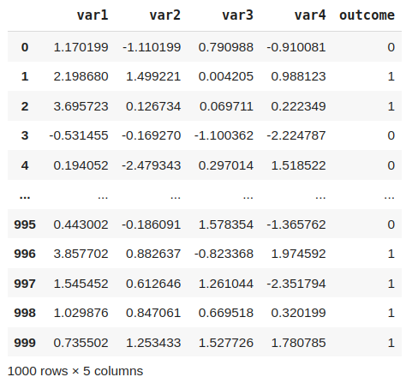
Task: Click the value 1.780785 in var4
Action: pos(298,343)
